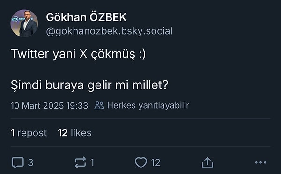View who reposted via 1 repost
This screenshot has width=281, height=174.
point(29,133)
